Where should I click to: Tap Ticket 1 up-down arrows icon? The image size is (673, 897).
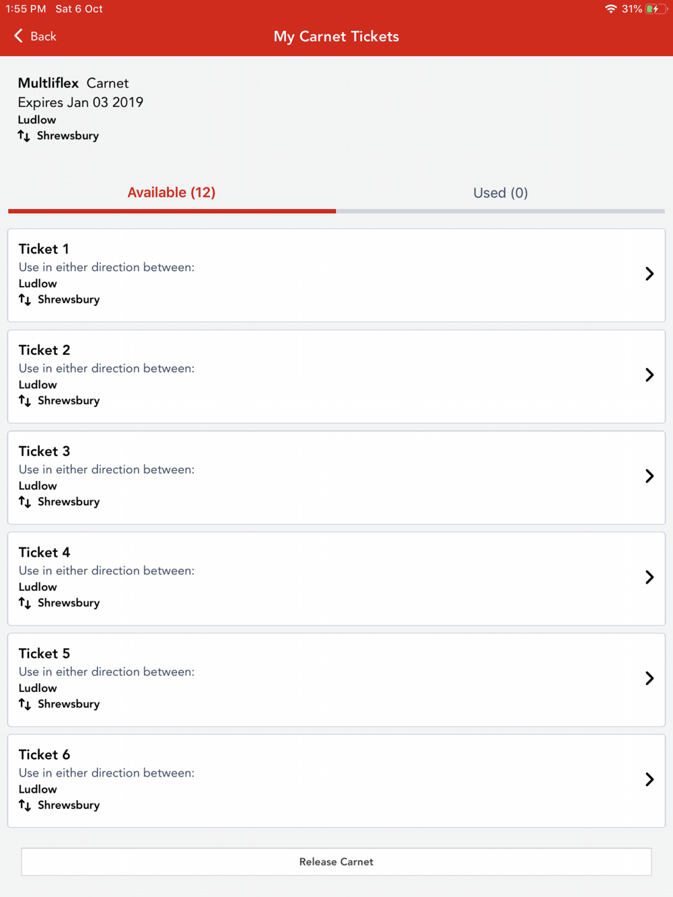click(x=25, y=299)
